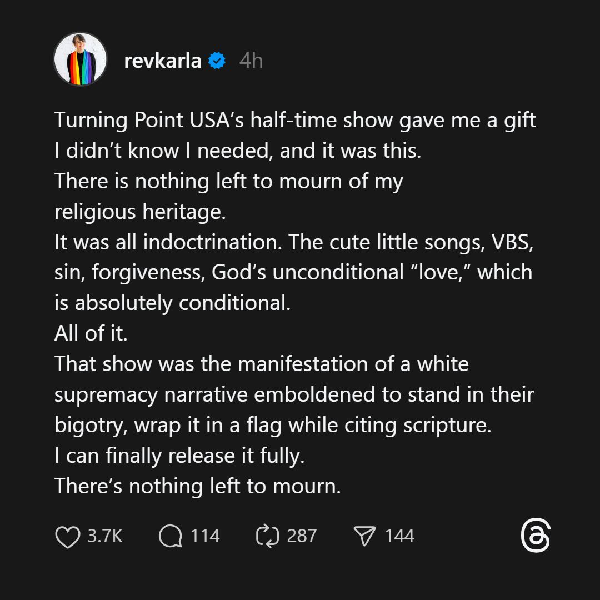This screenshot has height=600, width=600.
Task: Click the line "All of it."
Action: pos(91,333)
